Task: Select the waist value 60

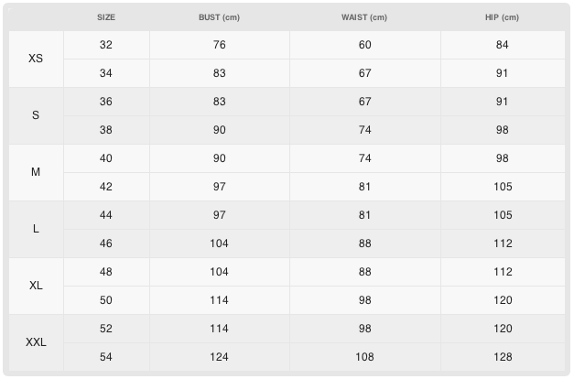Action: (365, 45)
